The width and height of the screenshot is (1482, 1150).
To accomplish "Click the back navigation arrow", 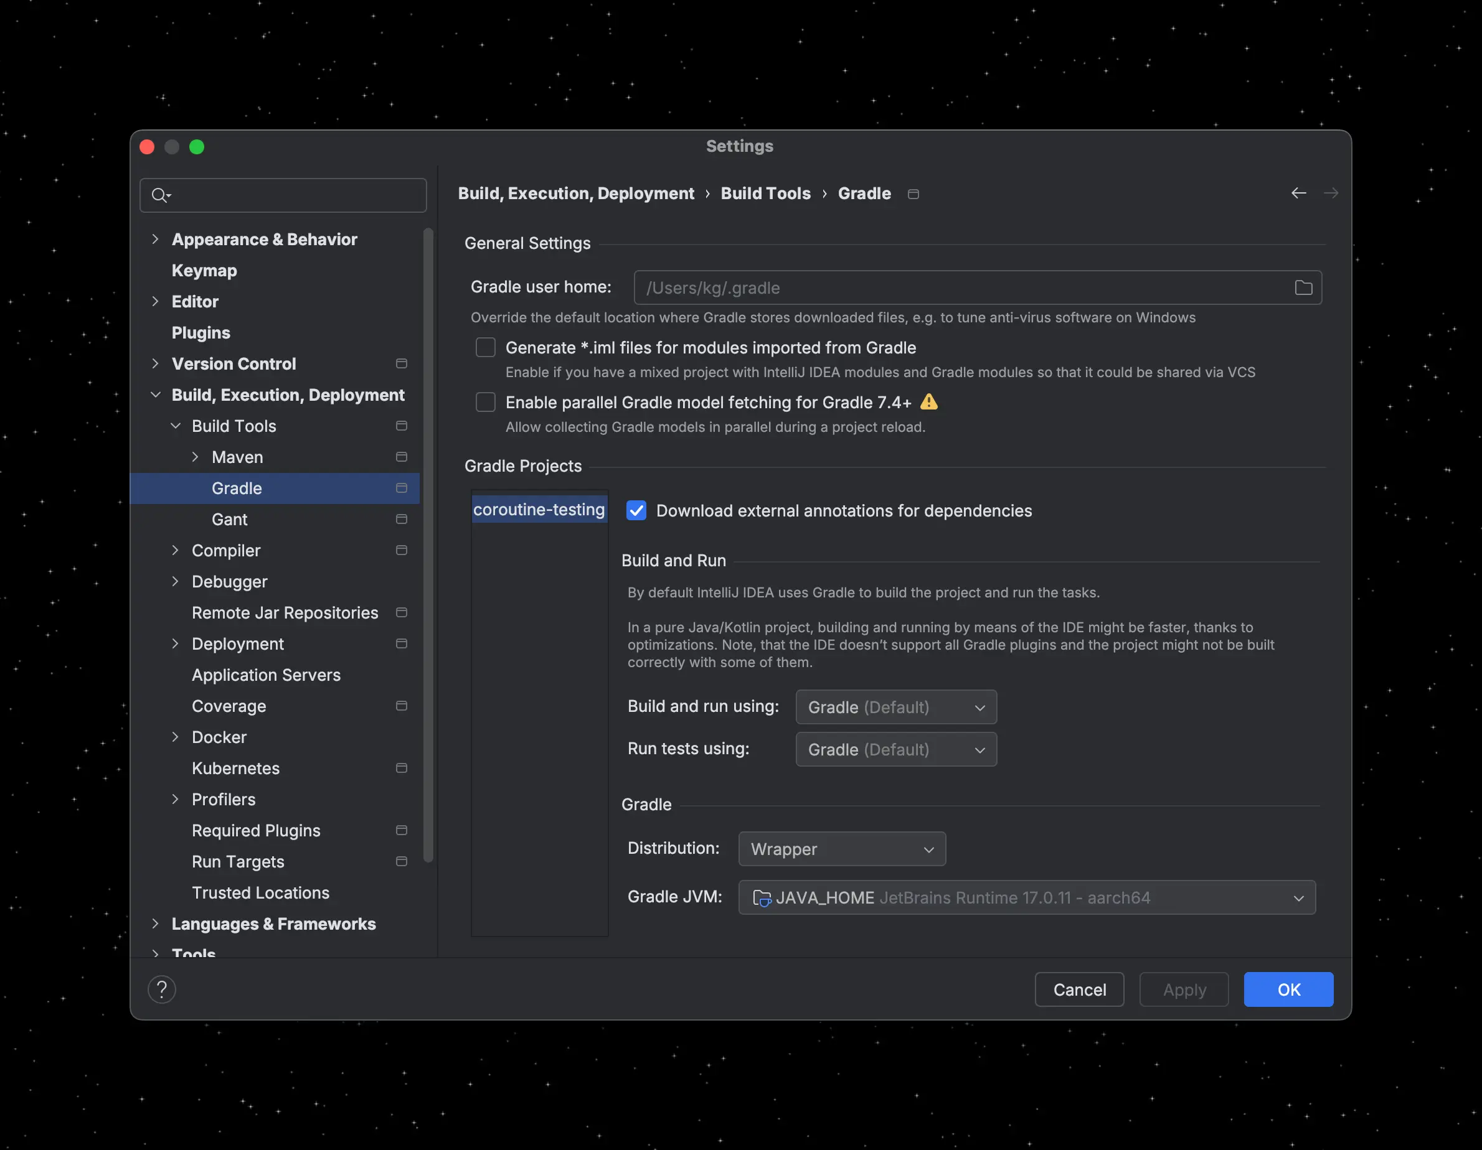I will point(1298,194).
